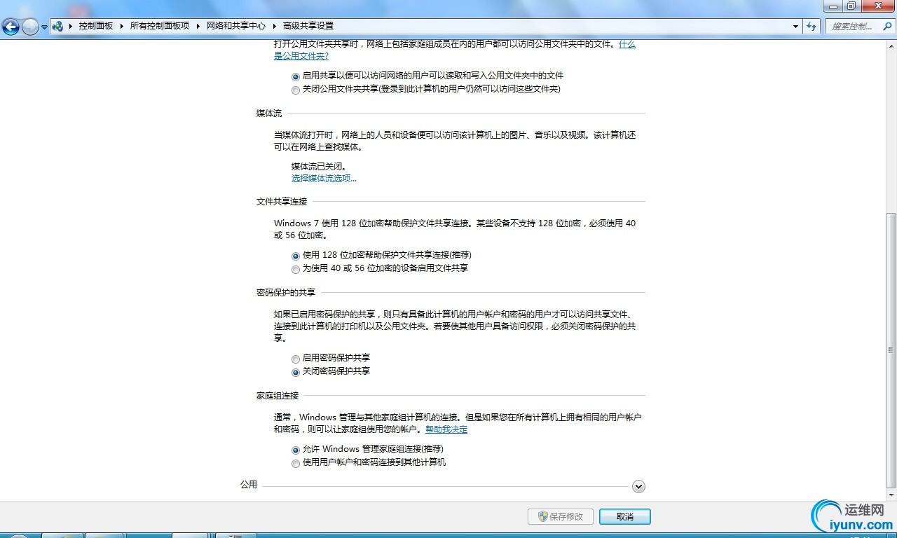The image size is (897, 538).
Task: Open 控制面板 breadcrumb item
Action: tap(96, 26)
